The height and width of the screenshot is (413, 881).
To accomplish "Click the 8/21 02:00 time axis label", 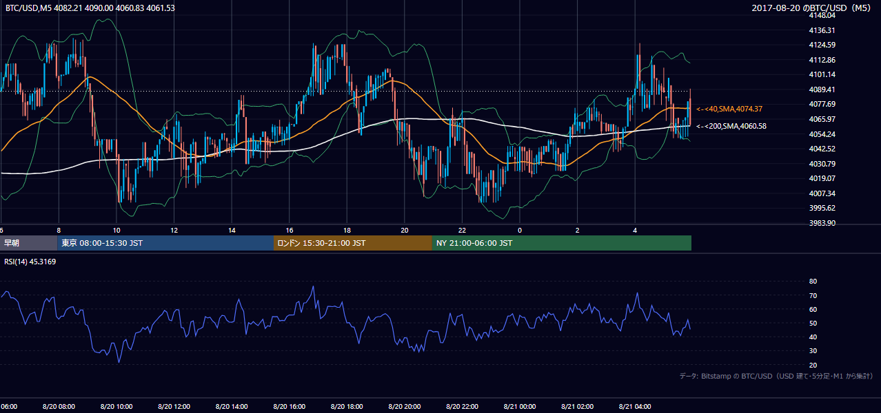I will pos(577,407).
